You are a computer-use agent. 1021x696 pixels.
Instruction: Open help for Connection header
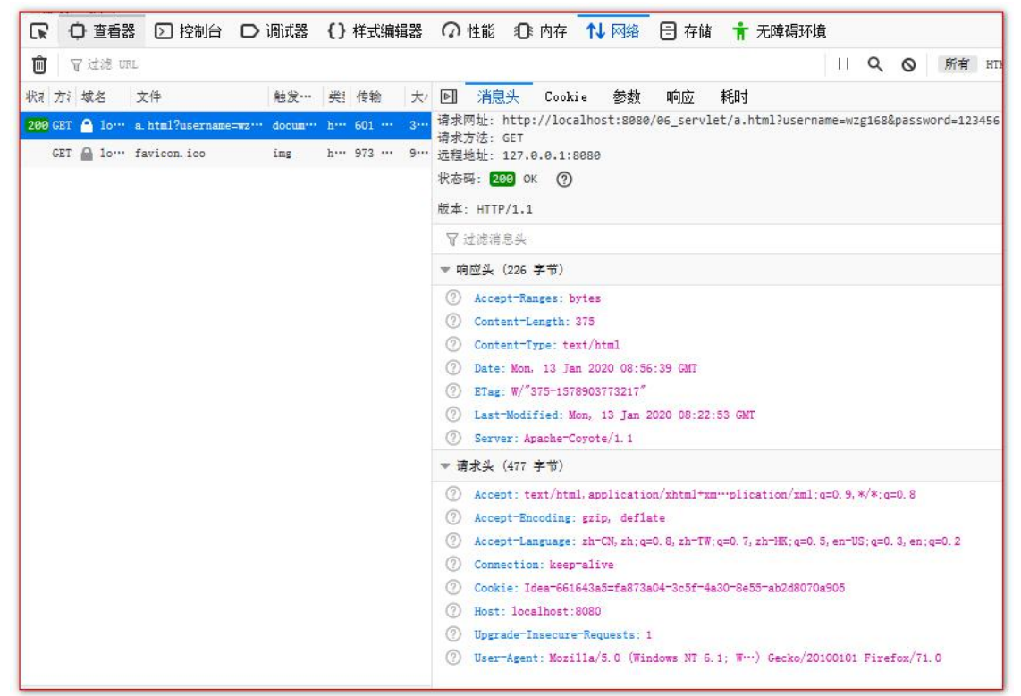(453, 564)
